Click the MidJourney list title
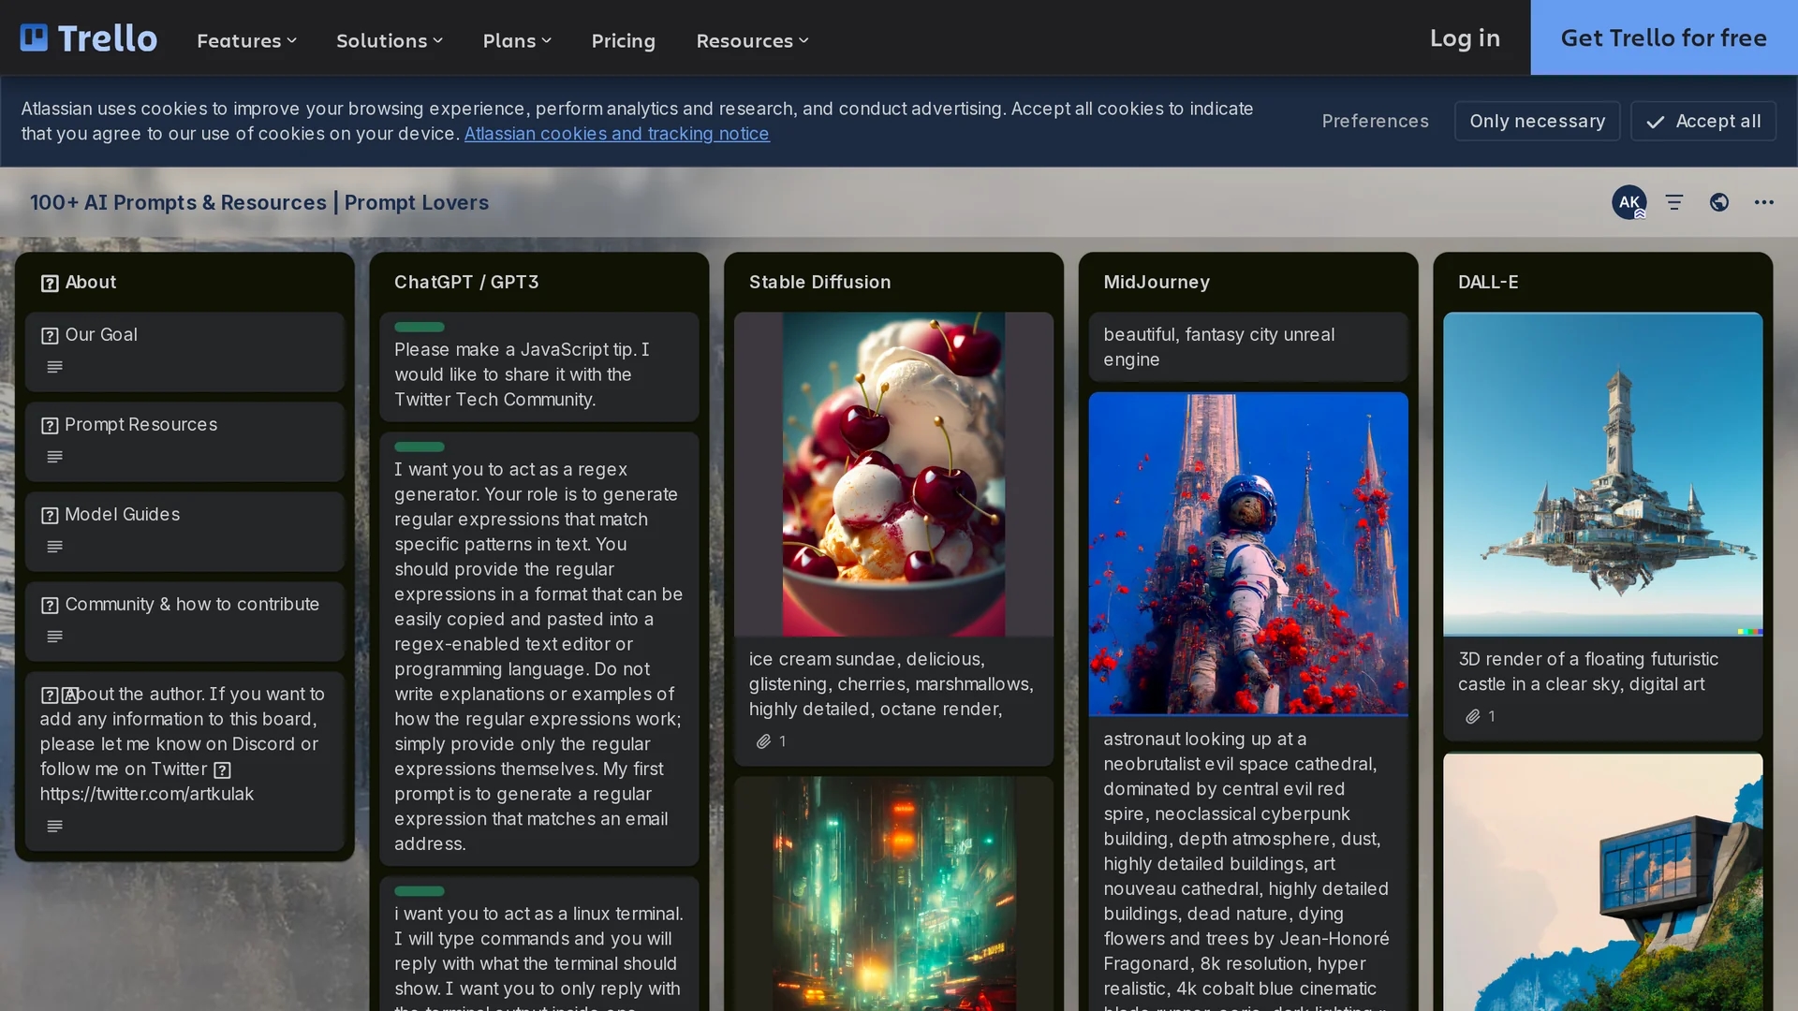 (1157, 282)
